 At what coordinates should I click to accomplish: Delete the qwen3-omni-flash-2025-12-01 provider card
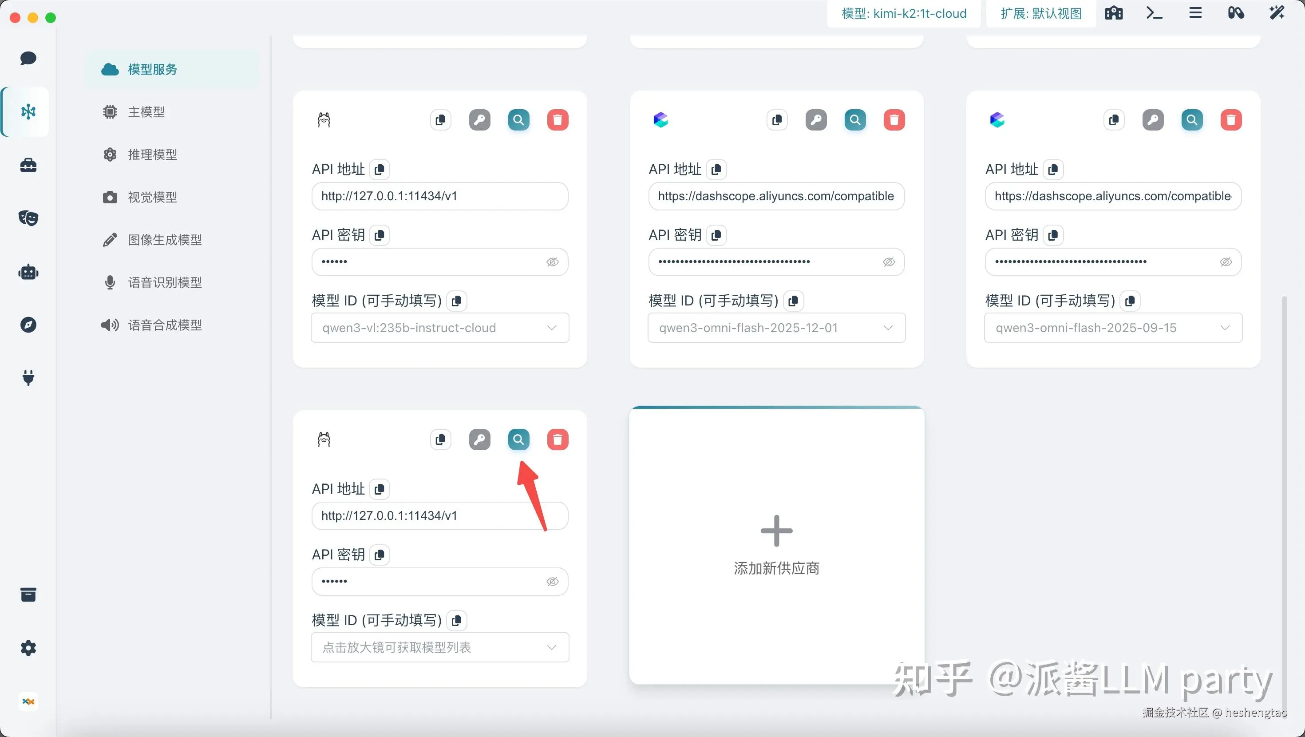pos(894,120)
